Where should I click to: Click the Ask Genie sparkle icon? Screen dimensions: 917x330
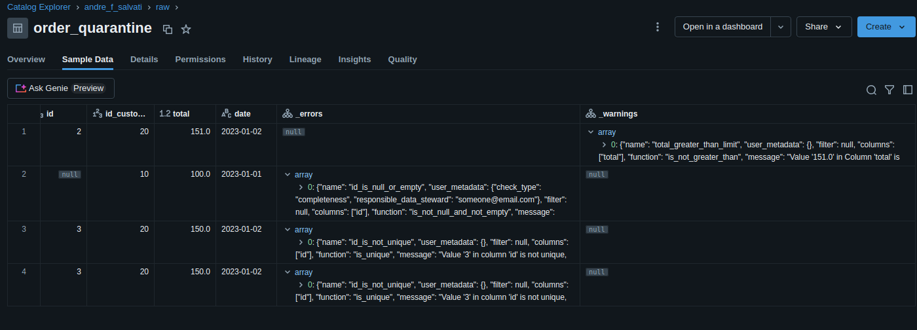tap(21, 88)
